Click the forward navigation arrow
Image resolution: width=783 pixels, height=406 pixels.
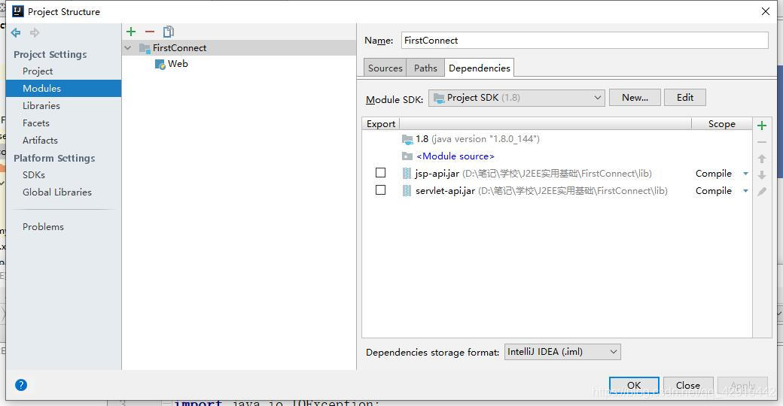click(x=35, y=33)
